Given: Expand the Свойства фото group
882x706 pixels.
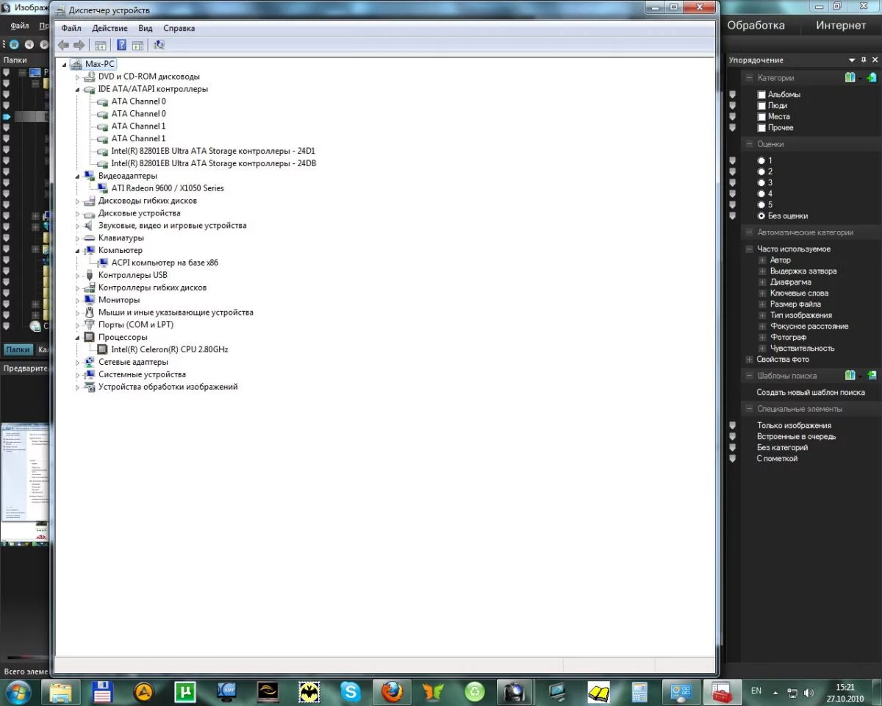Looking at the screenshot, I should coord(749,360).
